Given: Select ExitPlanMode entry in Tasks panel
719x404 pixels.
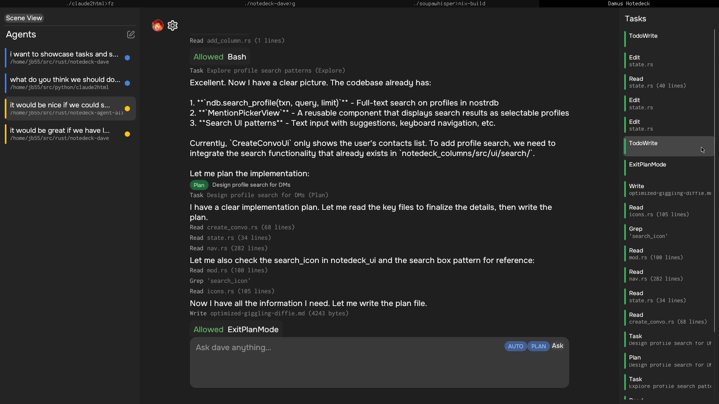Looking at the screenshot, I should coord(647,165).
